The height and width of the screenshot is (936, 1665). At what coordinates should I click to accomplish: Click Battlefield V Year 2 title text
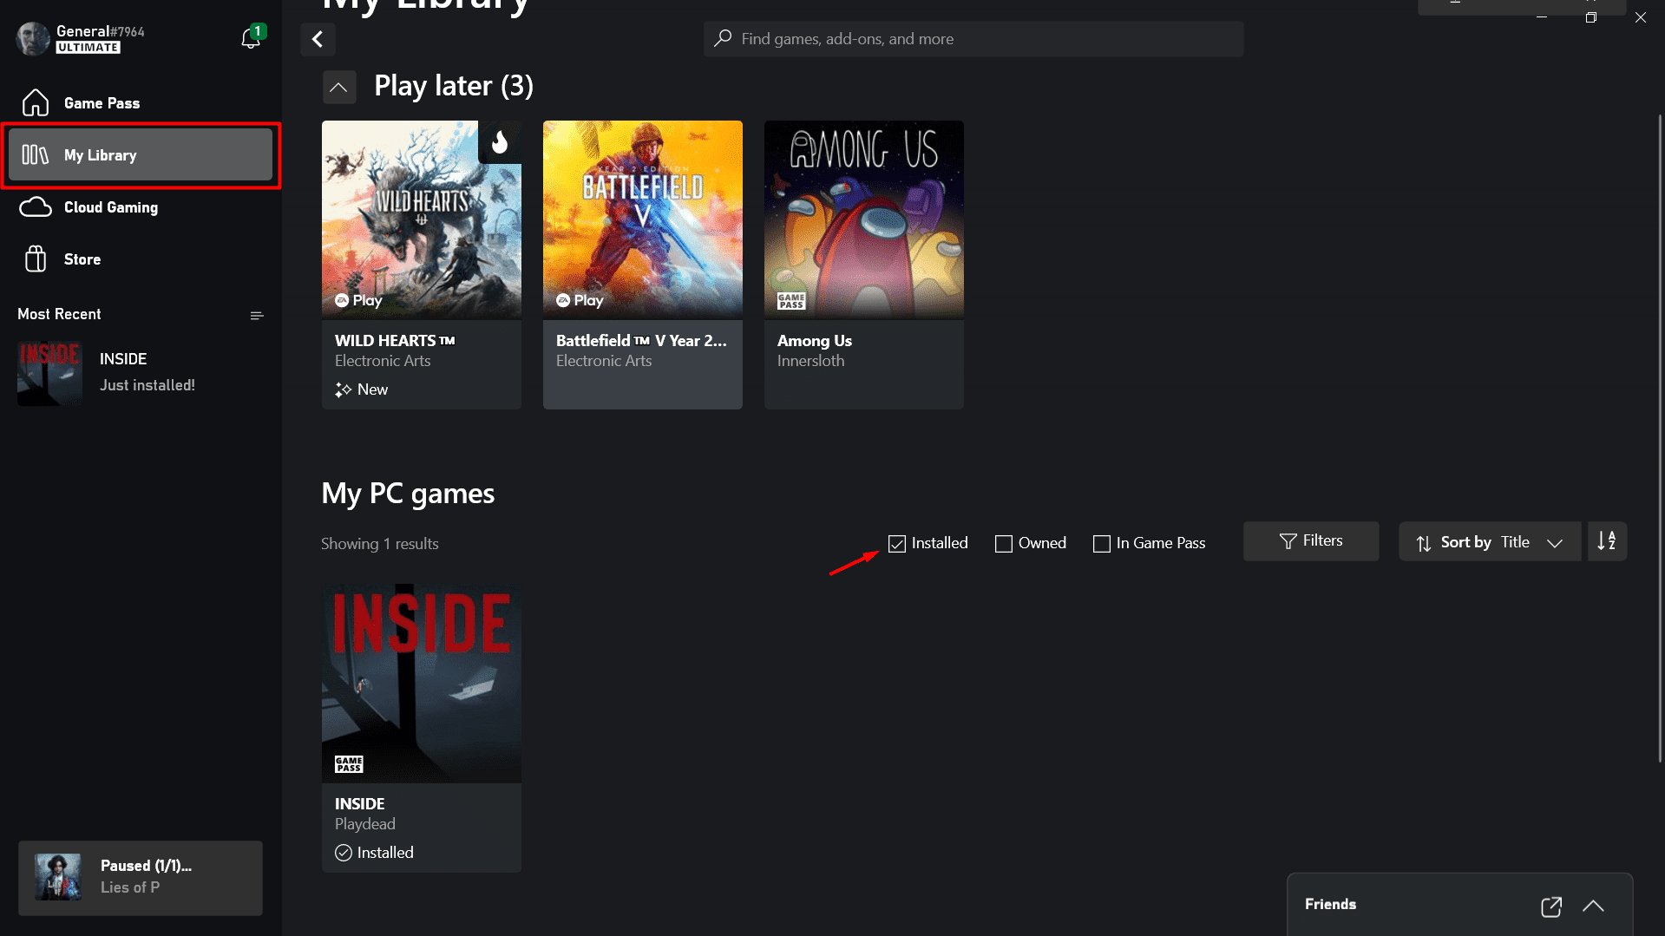(x=641, y=341)
